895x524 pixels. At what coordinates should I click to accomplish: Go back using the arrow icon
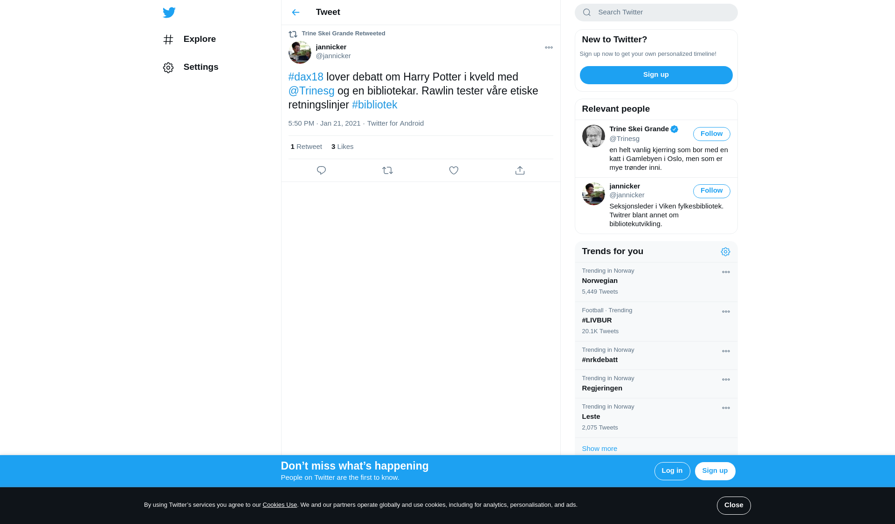coord(296,13)
